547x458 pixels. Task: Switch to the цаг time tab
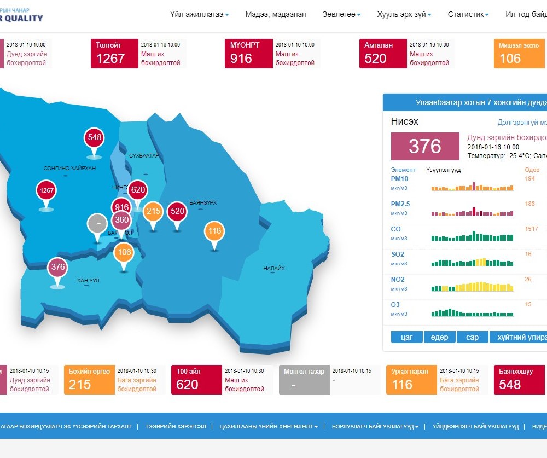tap(407, 337)
